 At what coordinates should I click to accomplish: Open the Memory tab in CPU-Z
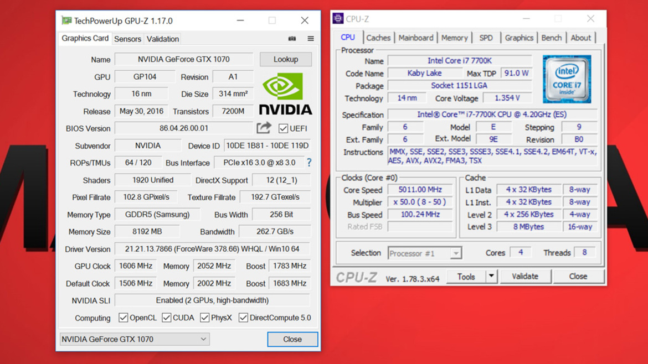coord(454,38)
